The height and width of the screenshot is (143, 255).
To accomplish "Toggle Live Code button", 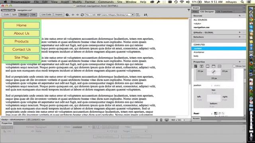I will [46, 15].
